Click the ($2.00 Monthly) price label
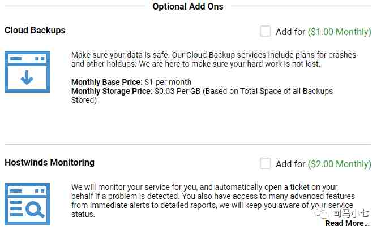This screenshot has height=230, width=381. [x=340, y=164]
